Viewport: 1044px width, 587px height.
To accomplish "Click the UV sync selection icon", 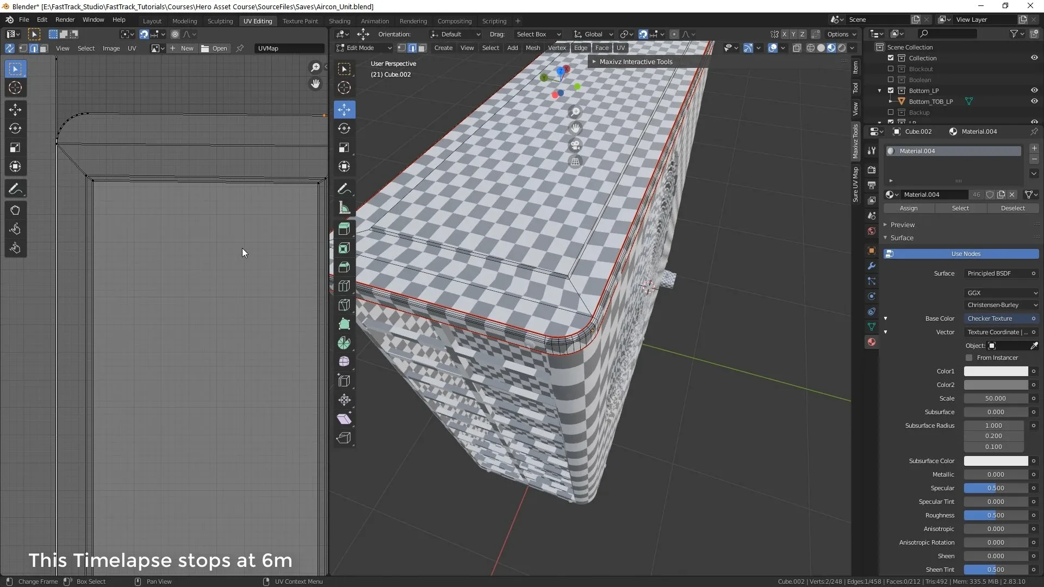I will 9,48.
